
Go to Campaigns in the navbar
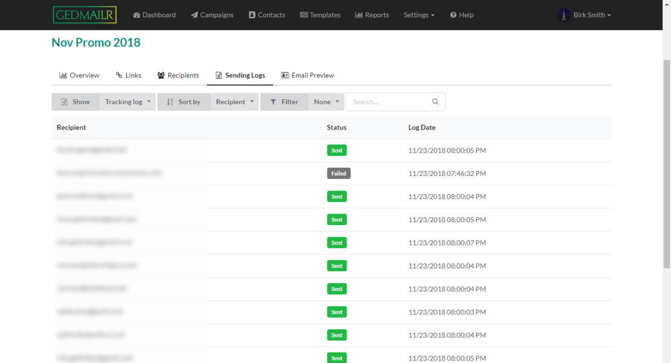212,15
